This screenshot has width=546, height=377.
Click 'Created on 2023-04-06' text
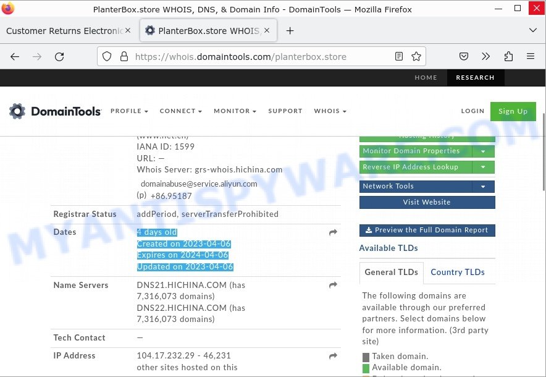pos(184,244)
